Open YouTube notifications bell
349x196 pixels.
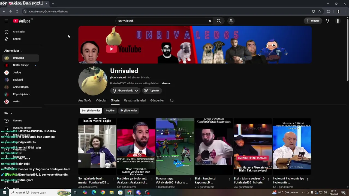click(x=327, y=21)
